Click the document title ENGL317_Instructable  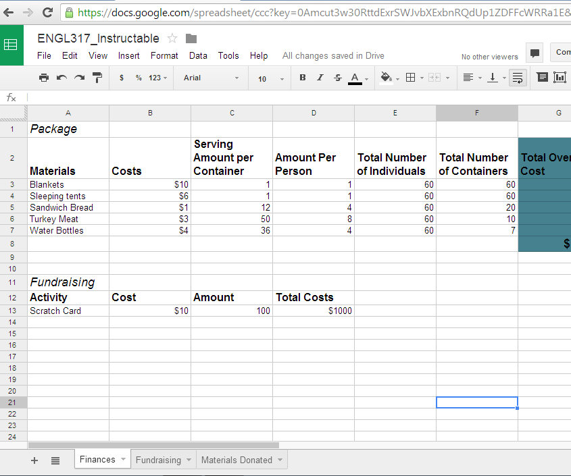(x=98, y=38)
